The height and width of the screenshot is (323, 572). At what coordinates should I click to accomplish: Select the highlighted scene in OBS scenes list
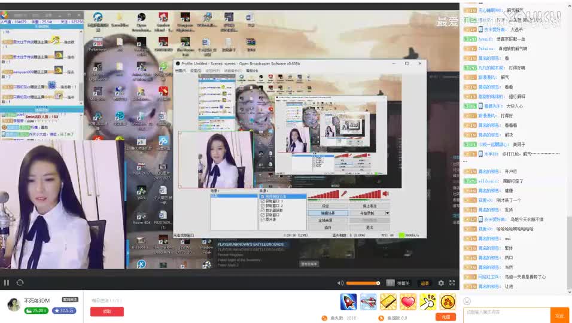[234, 196]
